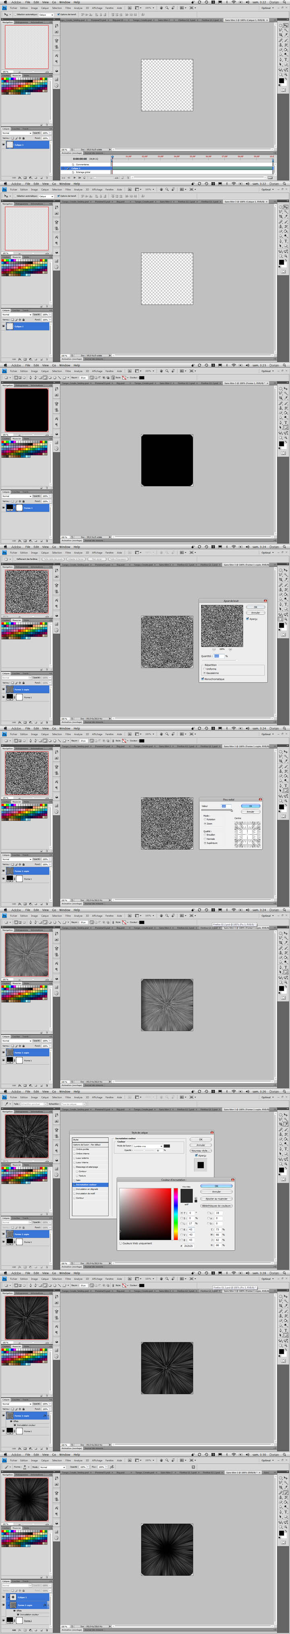Image resolution: width=290 pixels, height=1634 pixels.
Task: Toggle Aperçu checkbox in Ajout de bruit dialog
Action: pos(248,619)
